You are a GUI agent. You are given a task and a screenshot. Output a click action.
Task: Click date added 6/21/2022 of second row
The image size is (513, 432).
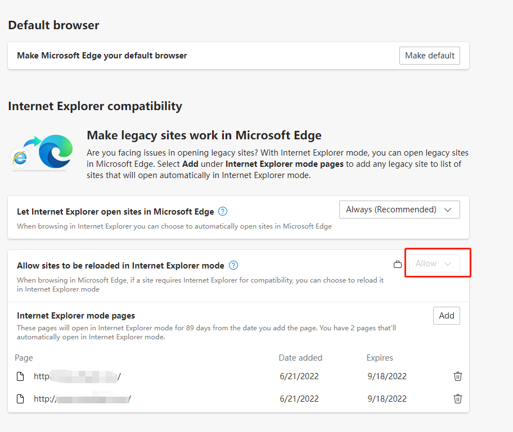click(299, 399)
